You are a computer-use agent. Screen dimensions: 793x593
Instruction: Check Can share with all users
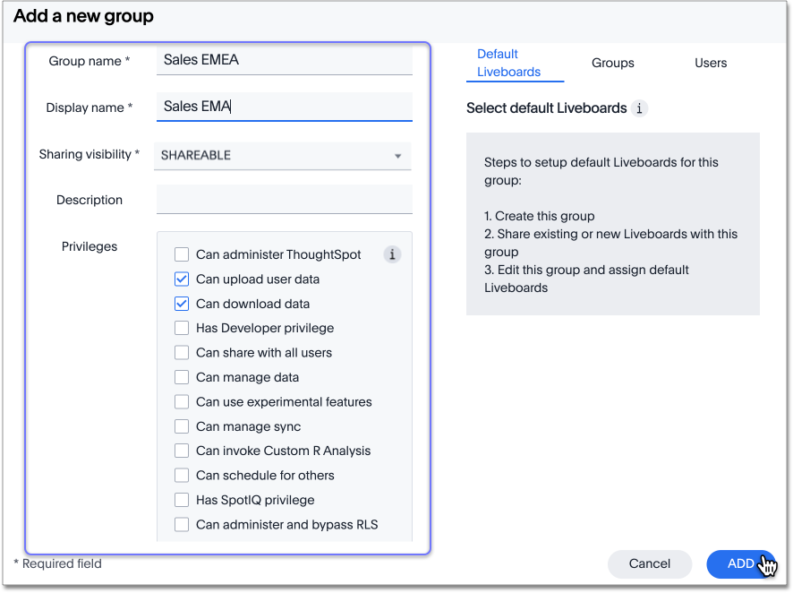coord(182,353)
